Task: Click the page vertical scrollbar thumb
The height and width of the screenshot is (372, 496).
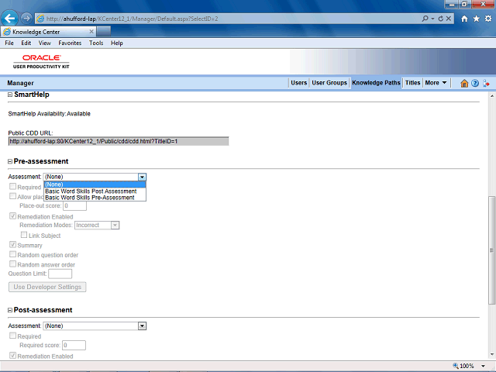Action: pyautogui.click(x=491, y=250)
